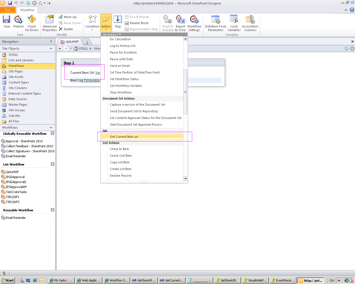Choose Do Calculation action
The image size is (355, 284).
coord(142,39)
